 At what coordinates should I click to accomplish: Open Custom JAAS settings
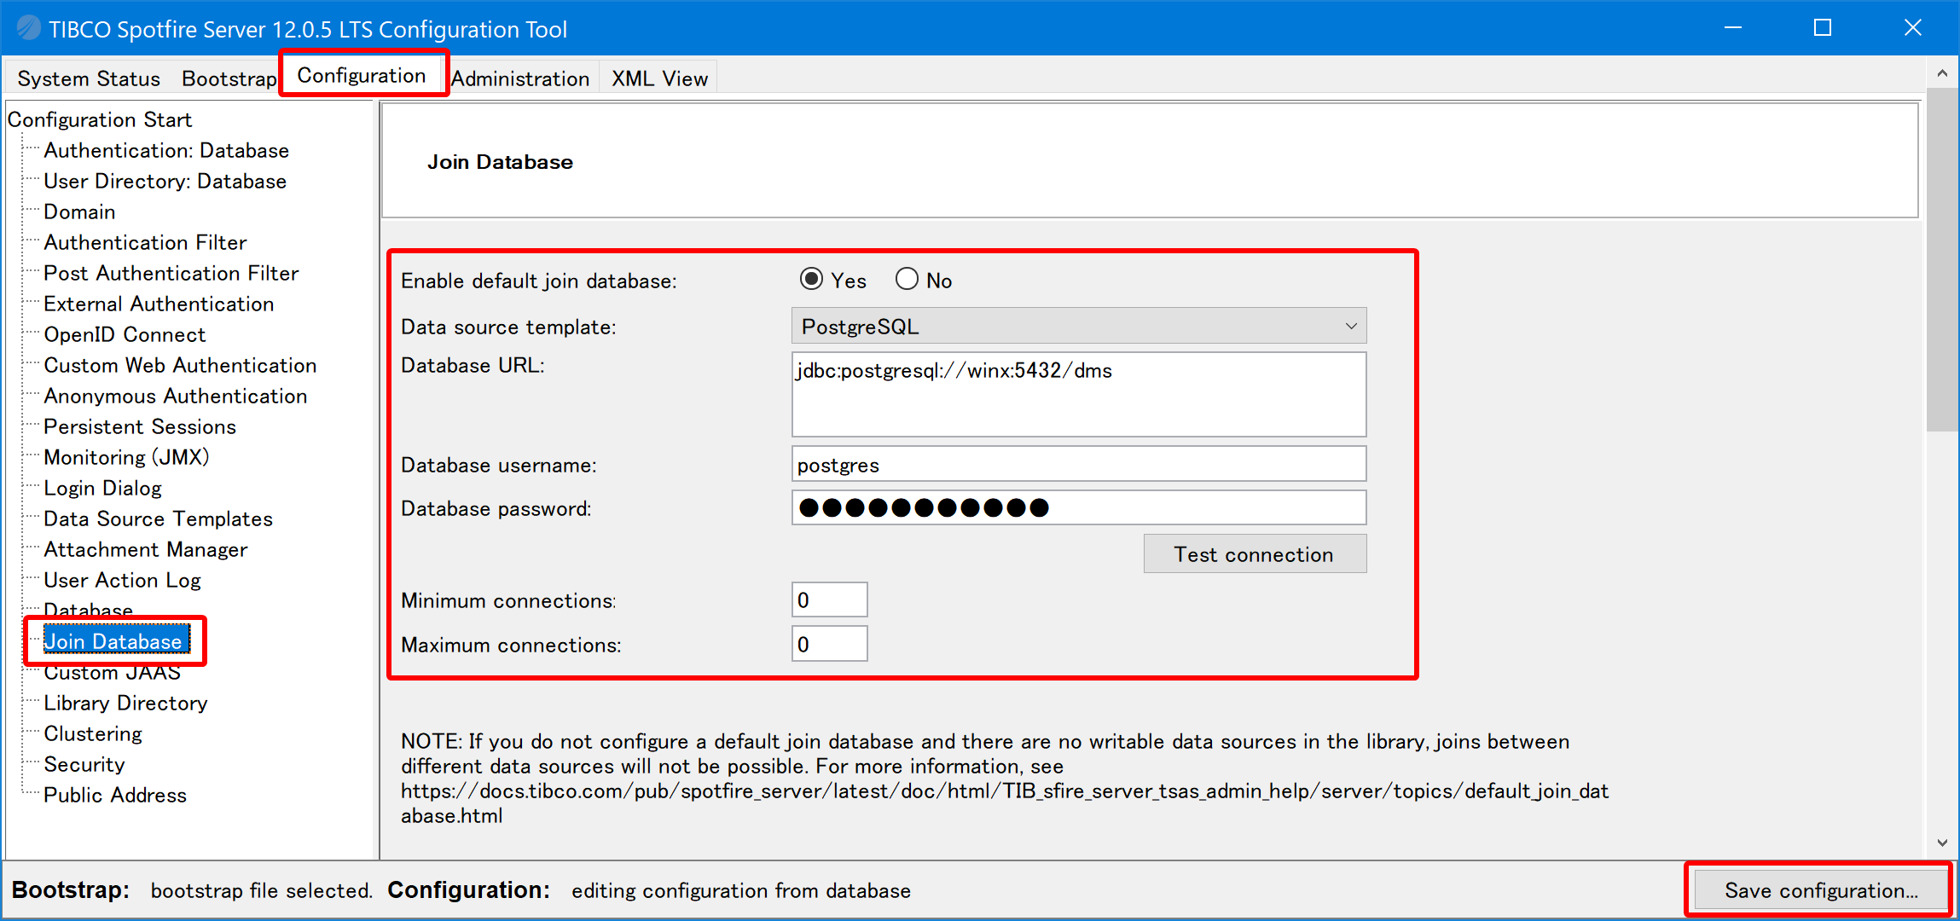tap(112, 673)
